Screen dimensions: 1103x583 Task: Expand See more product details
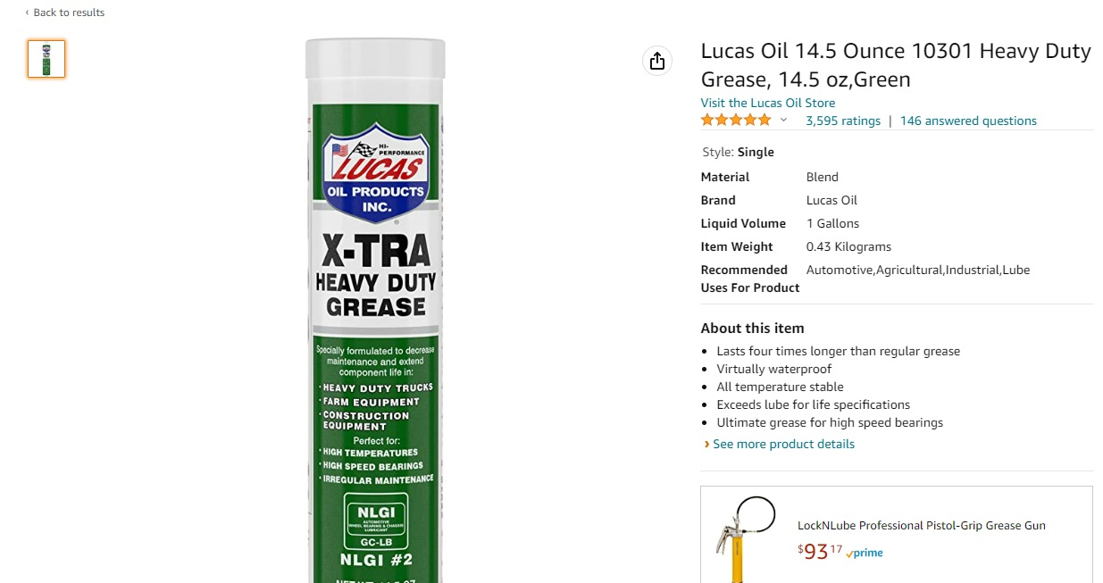pyautogui.click(x=783, y=444)
